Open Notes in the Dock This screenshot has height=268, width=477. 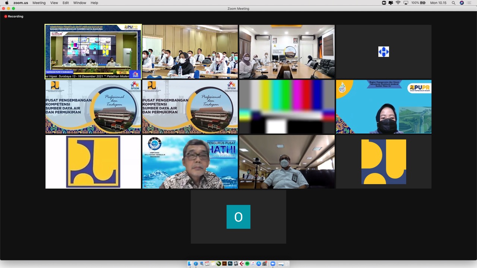[213, 264]
